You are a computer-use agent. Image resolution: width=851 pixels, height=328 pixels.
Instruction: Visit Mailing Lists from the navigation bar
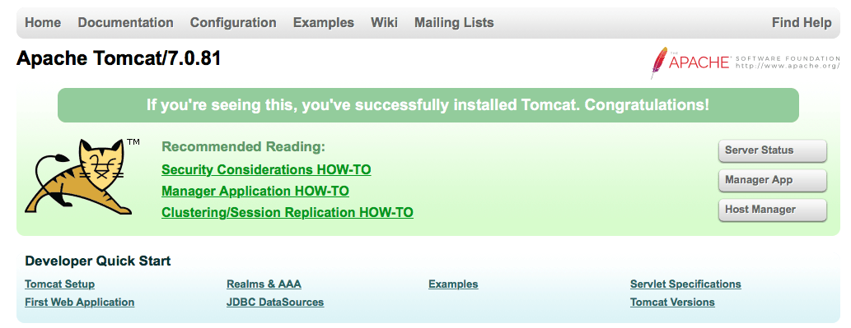tap(454, 23)
